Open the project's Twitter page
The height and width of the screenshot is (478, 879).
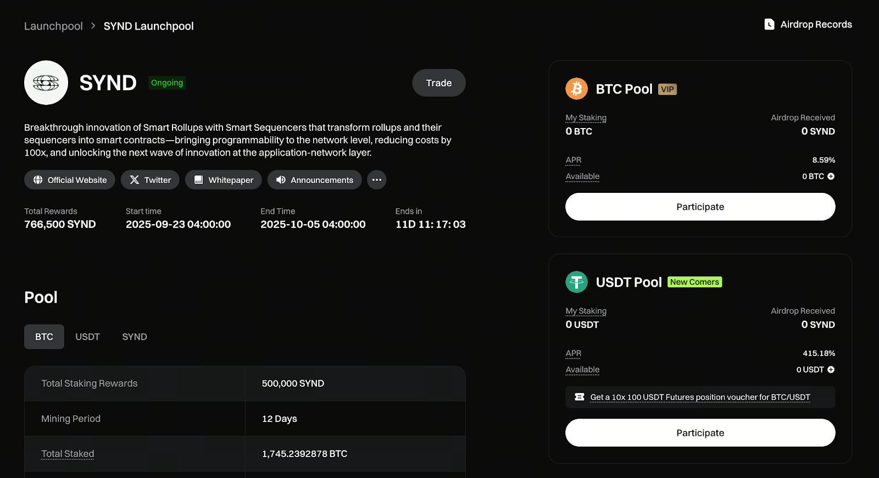coord(150,180)
